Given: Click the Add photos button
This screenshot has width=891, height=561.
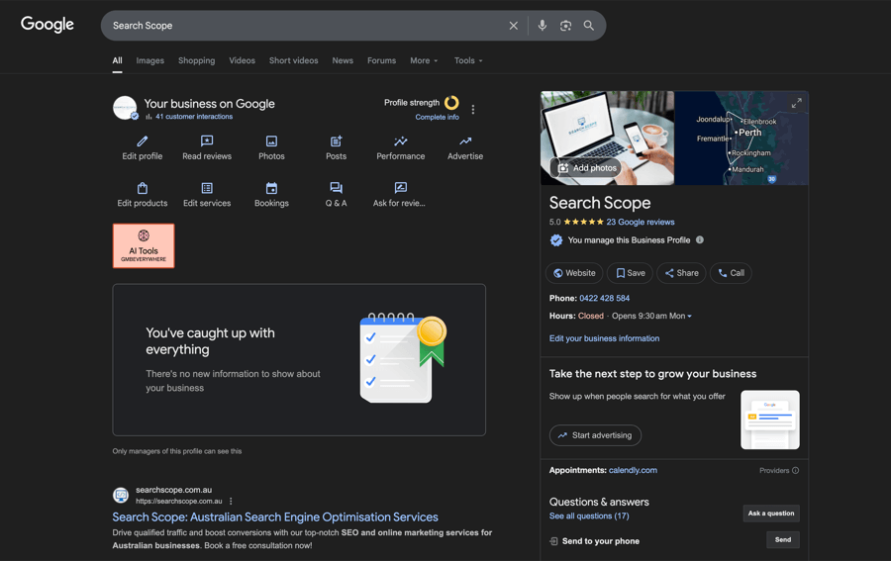Looking at the screenshot, I should click(586, 167).
